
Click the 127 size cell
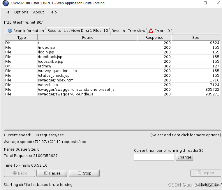click(195, 66)
